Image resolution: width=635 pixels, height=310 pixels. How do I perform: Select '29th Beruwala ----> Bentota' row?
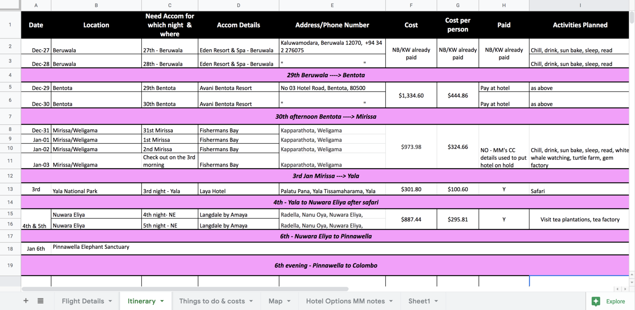pos(325,75)
